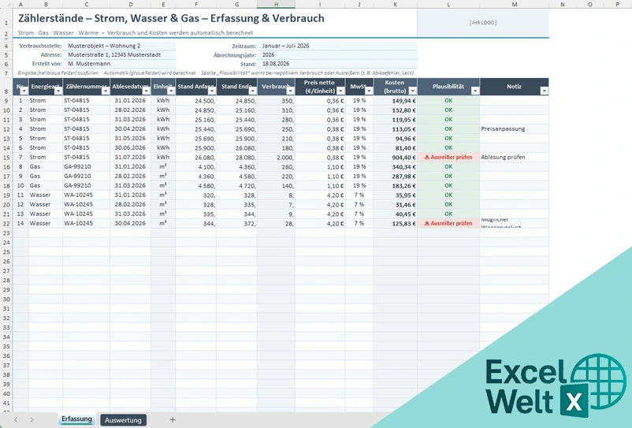Select the date cell 31.07.2026
Screen dimensions: 632x428
coord(130,157)
